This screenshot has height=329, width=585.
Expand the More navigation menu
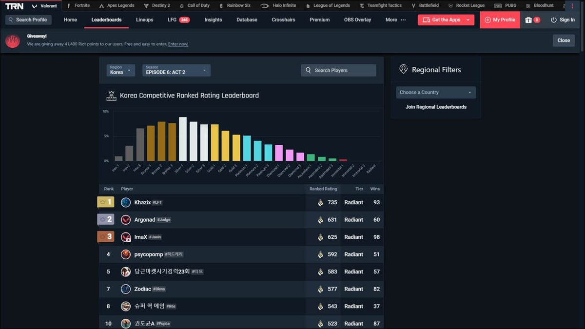[x=395, y=20]
